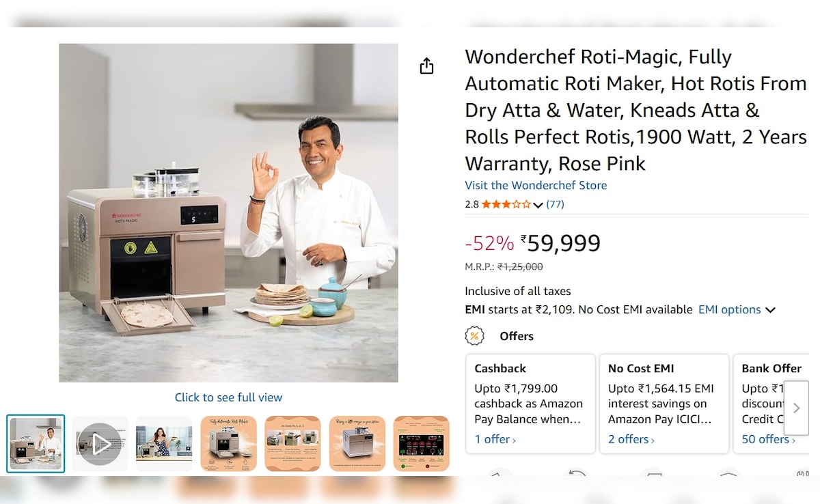Viewport: 820px width, 504px height.
Task: Select the control panel display thumbnail
Action: [x=422, y=444]
